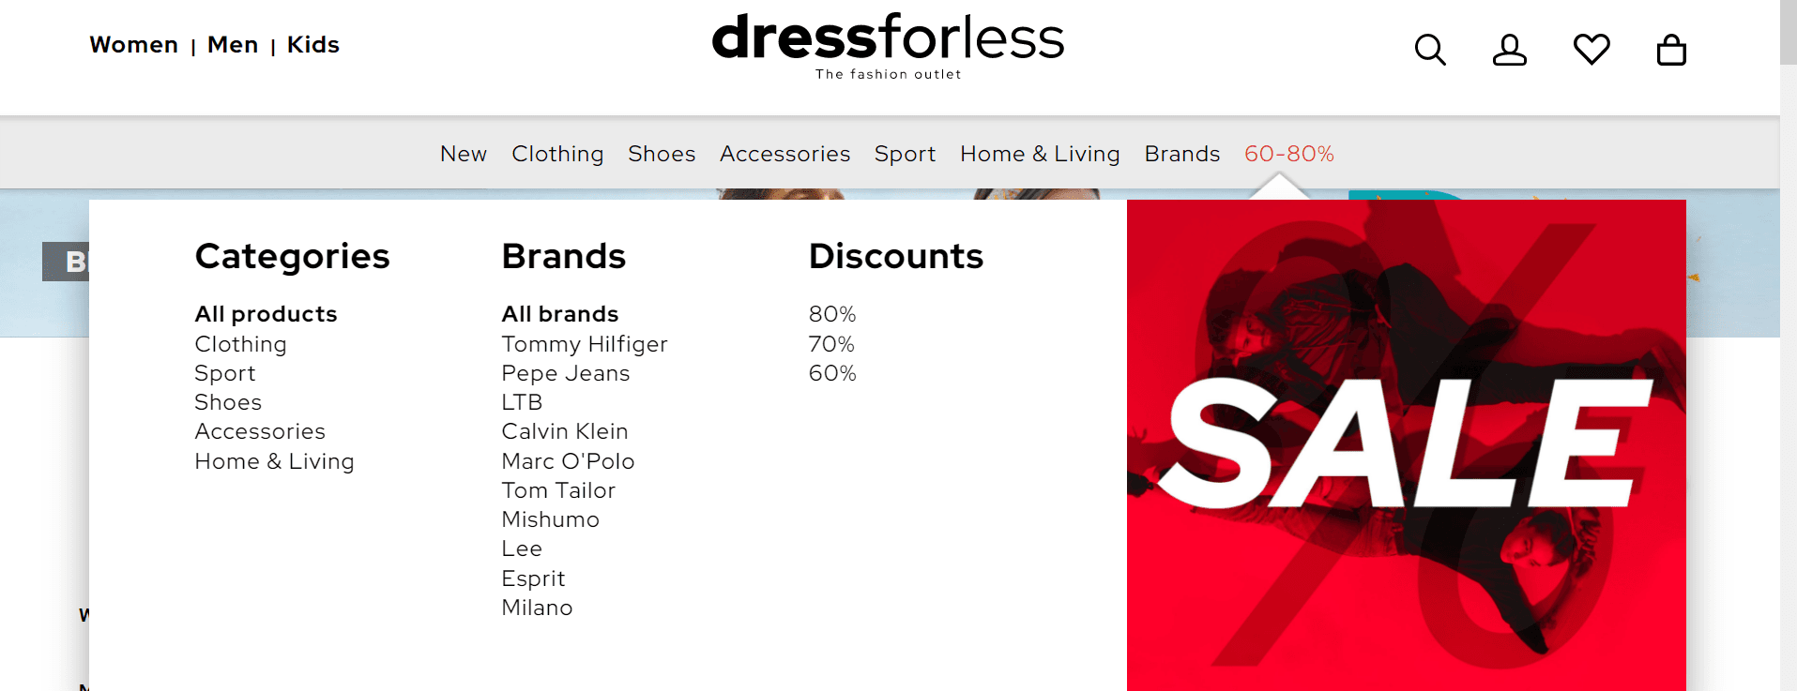This screenshot has height=691, width=1797.
Task: Select Tommy Hilfiger brand link
Action: click(x=585, y=344)
